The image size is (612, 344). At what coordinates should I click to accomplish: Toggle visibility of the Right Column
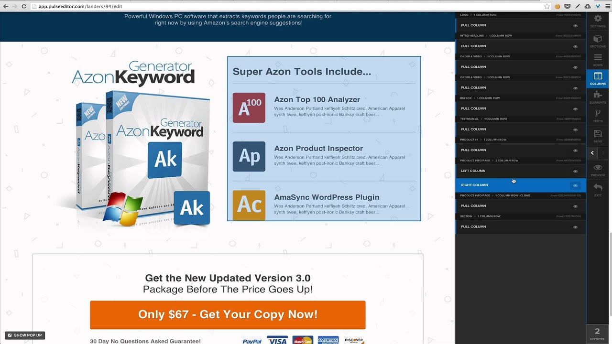pyautogui.click(x=575, y=185)
